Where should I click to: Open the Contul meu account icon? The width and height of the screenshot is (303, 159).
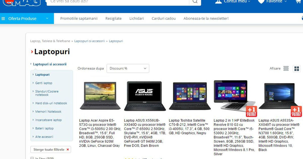(218, 2)
